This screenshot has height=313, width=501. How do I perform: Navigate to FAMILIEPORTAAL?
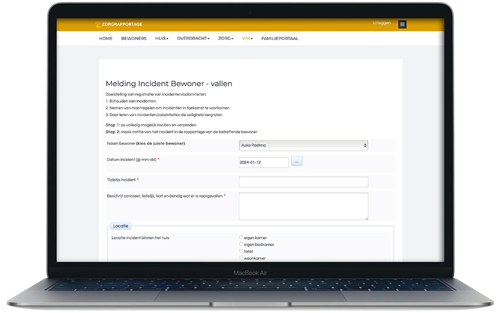(280, 39)
